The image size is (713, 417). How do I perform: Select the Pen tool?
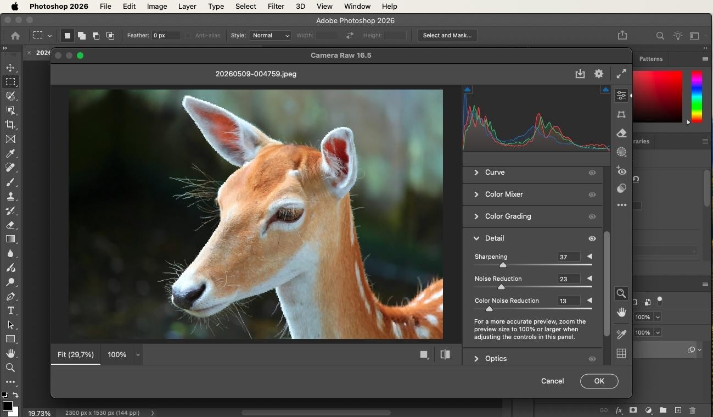pyautogui.click(x=10, y=296)
